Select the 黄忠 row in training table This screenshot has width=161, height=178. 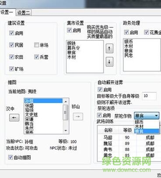coord(129,155)
